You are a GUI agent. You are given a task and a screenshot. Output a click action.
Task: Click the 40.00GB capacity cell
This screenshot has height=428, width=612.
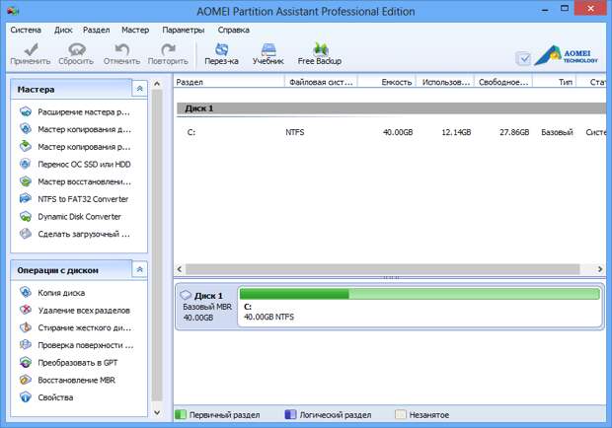click(x=398, y=132)
